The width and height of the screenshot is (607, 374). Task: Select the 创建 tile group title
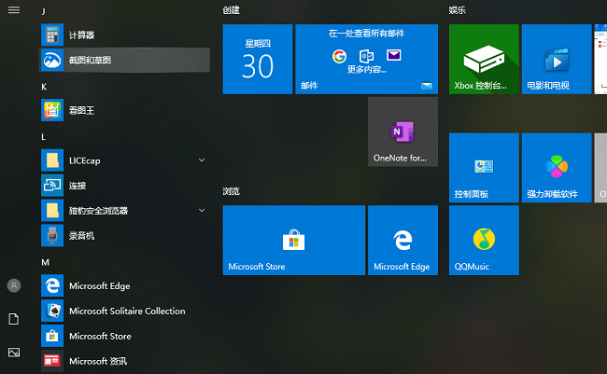pos(231,10)
